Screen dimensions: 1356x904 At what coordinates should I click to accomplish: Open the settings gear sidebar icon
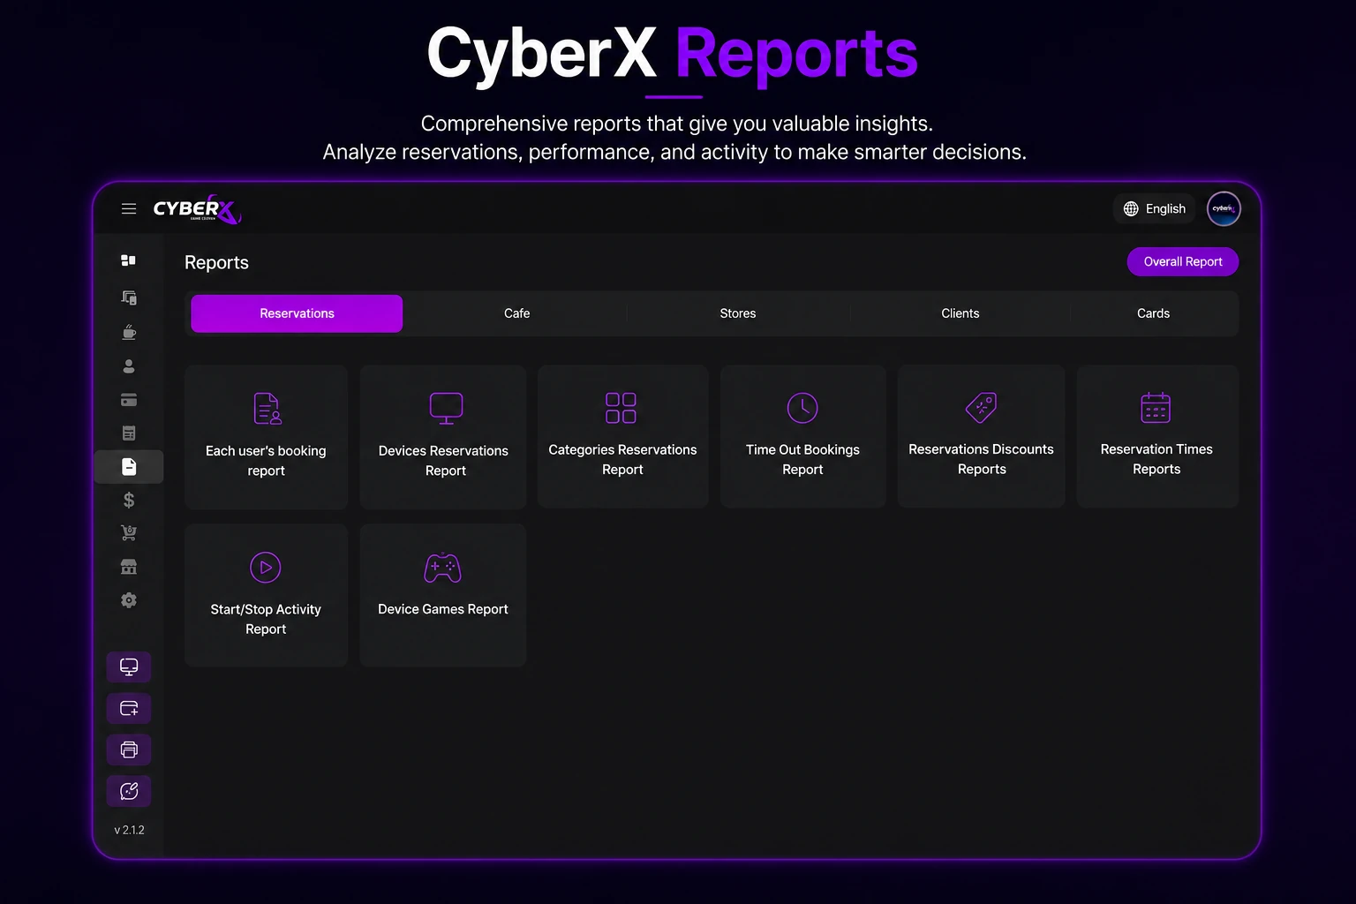(129, 600)
